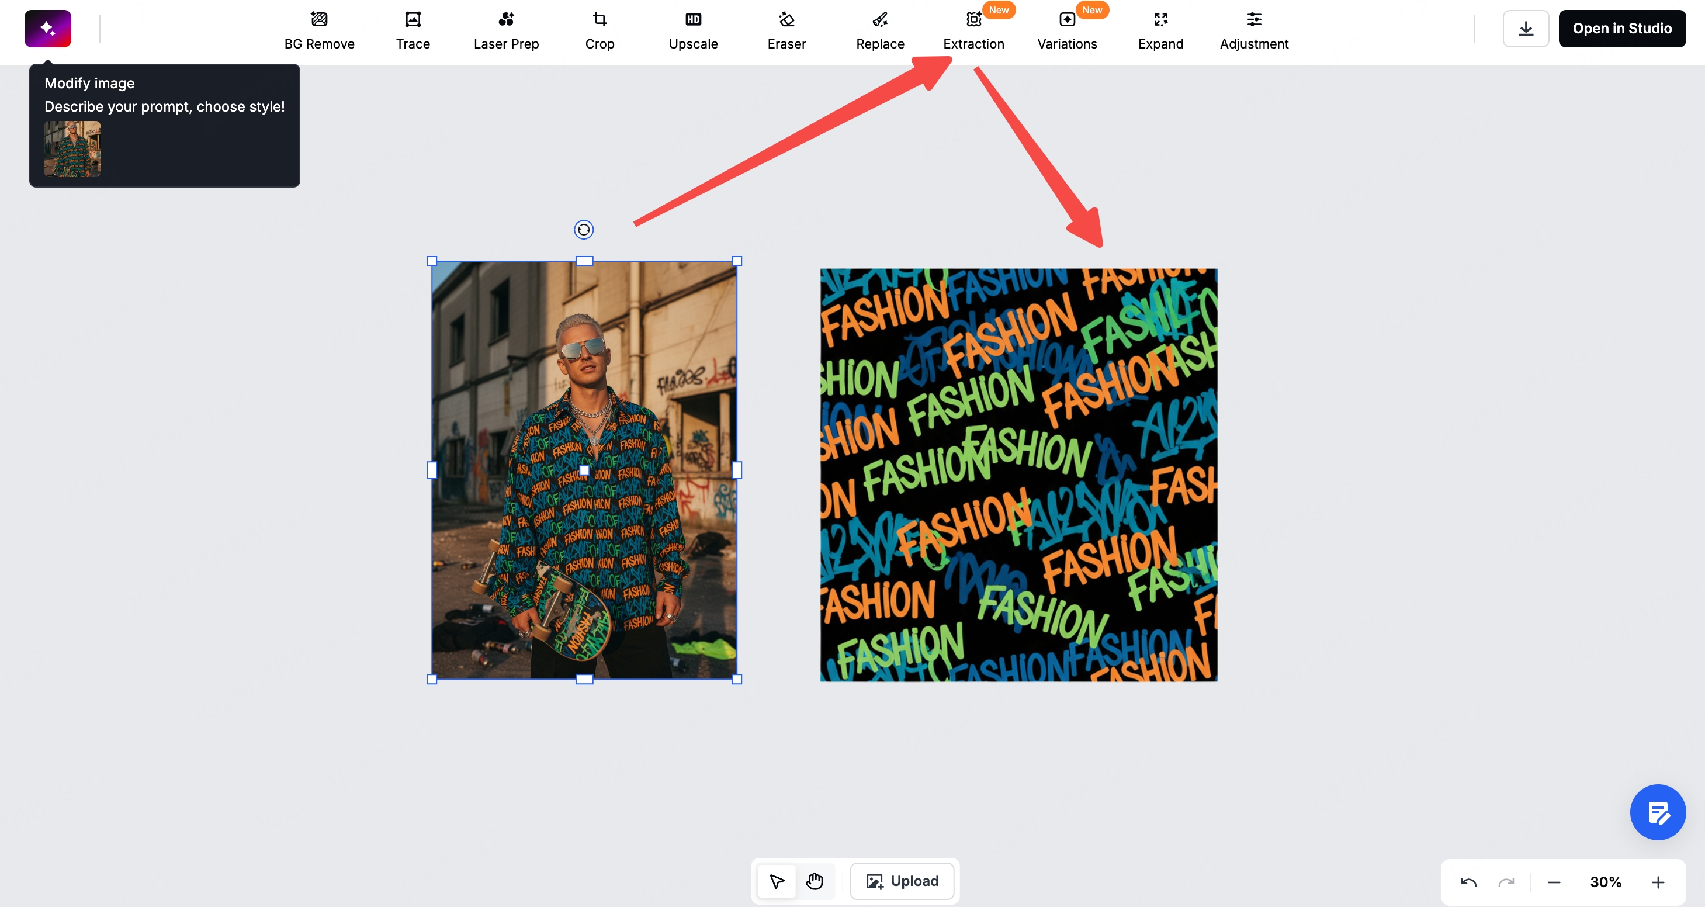The height and width of the screenshot is (907, 1705).
Task: Click the extracted FASHION pattern image
Action: [1018, 475]
